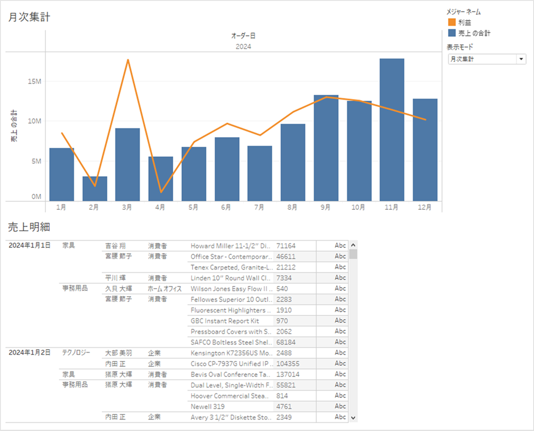This screenshot has width=534, height=431.
Task: Select the 2月 sales bar
Action: pyautogui.click(x=95, y=189)
